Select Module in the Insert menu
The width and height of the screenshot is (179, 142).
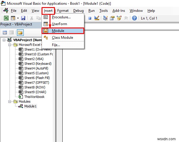tap(63, 31)
